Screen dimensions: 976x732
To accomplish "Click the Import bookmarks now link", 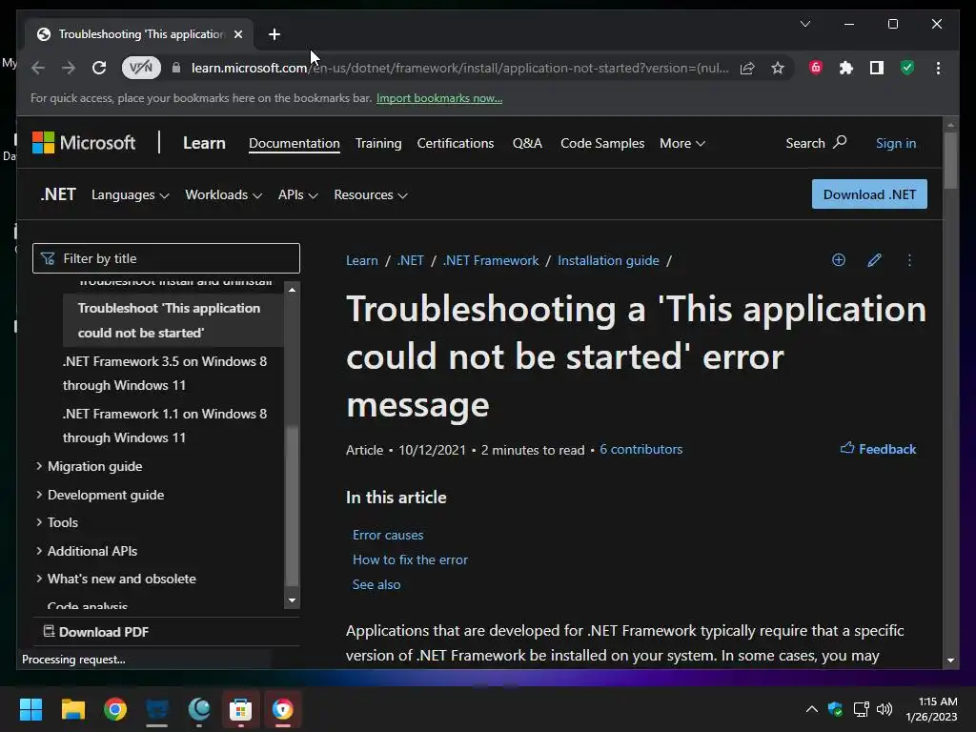I will pyautogui.click(x=439, y=98).
